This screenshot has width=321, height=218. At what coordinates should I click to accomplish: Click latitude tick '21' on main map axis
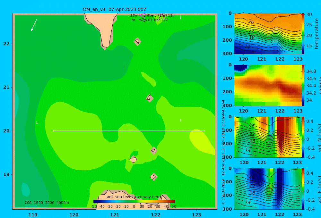(6, 87)
